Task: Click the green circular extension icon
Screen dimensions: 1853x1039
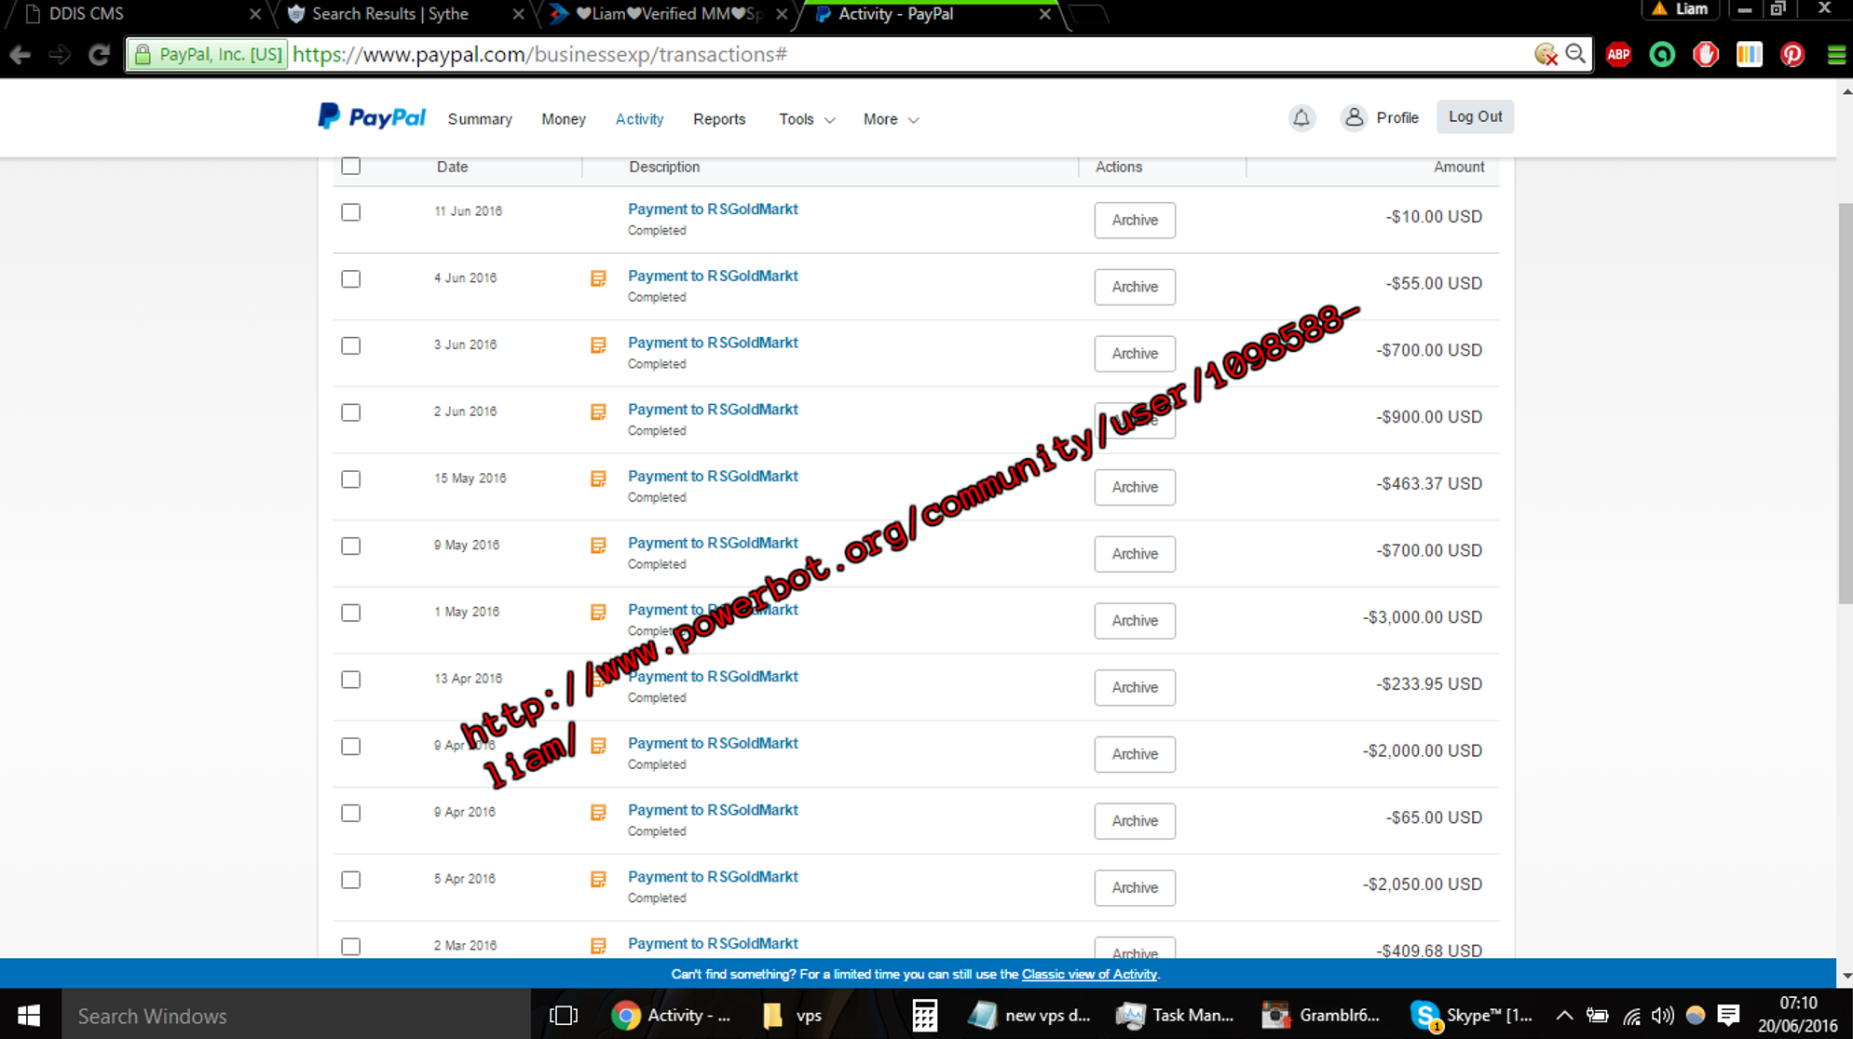Action: click(x=1662, y=55)
